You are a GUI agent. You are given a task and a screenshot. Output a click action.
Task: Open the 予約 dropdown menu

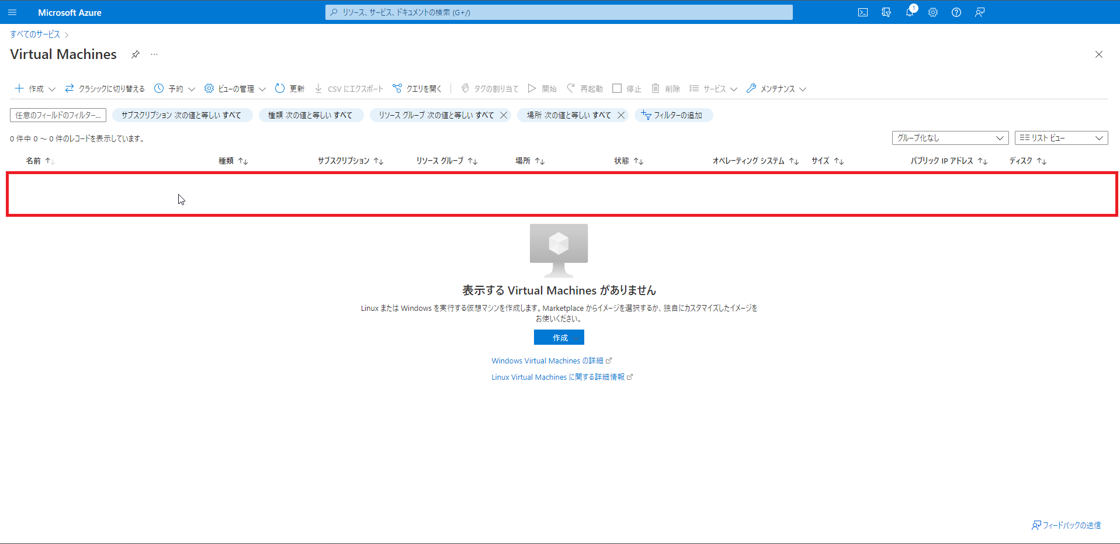coord(175,89)
